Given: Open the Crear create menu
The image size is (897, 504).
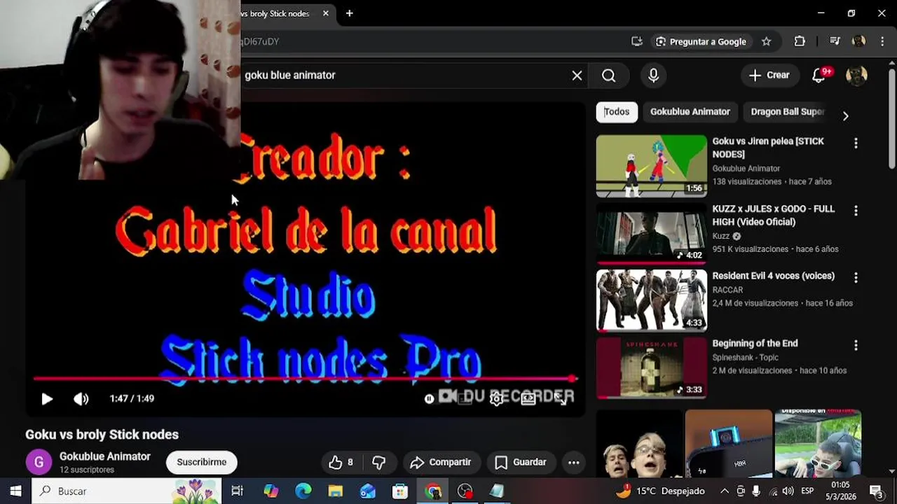Looking at the screenshot, I should coord(769,76).
